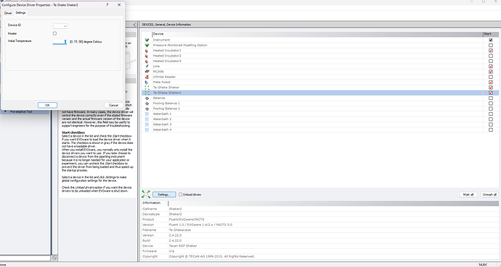Confirm dialog with the OK button
The width and height of the screenshot is (501, 267).
click(x=47, y=105)
